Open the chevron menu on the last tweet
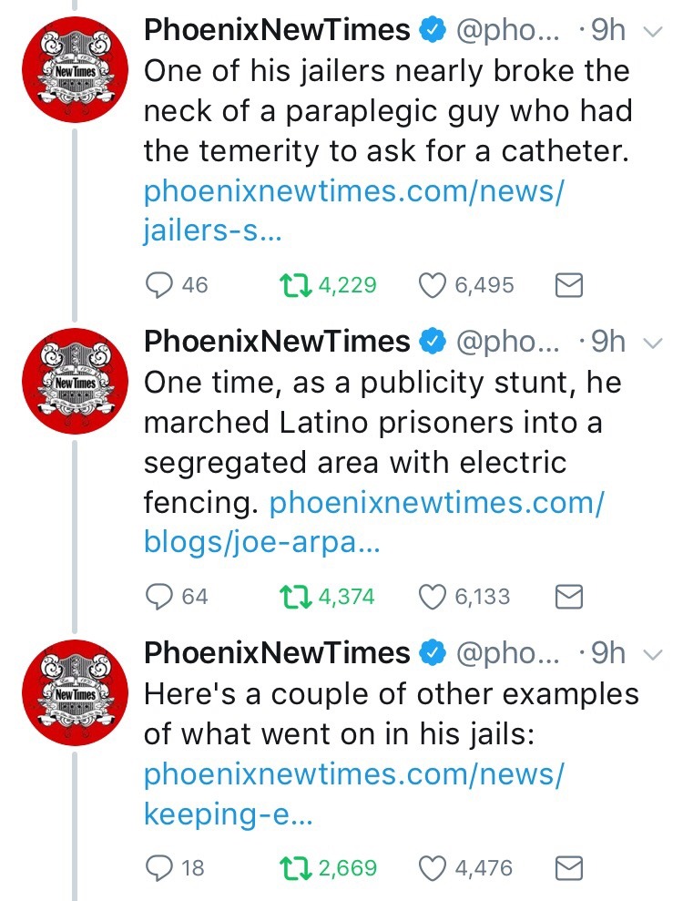The image size is (683, 901). 650,653
